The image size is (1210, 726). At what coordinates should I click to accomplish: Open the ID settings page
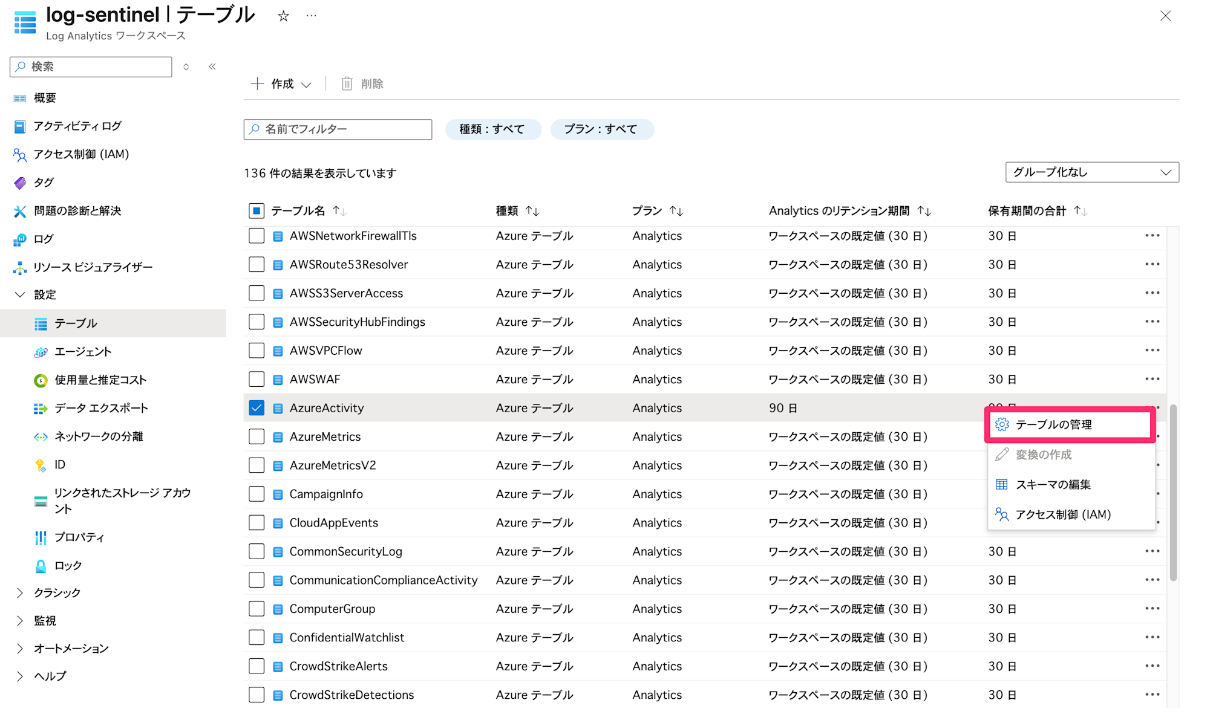(59, 464)
